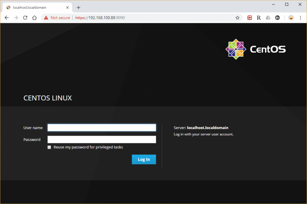Open the browser home page icon

[34, 18]
